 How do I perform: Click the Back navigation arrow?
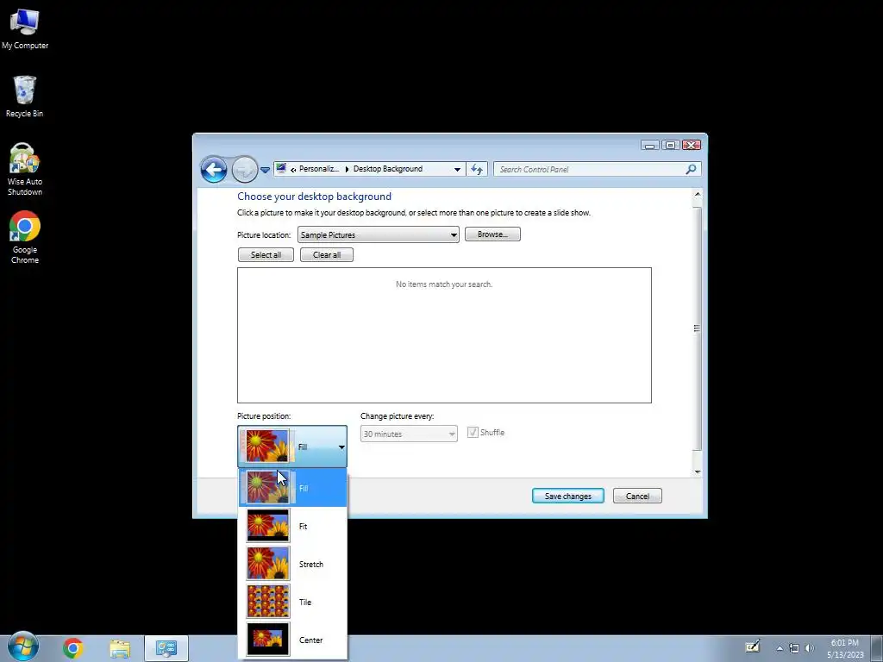tap(214, 169)
